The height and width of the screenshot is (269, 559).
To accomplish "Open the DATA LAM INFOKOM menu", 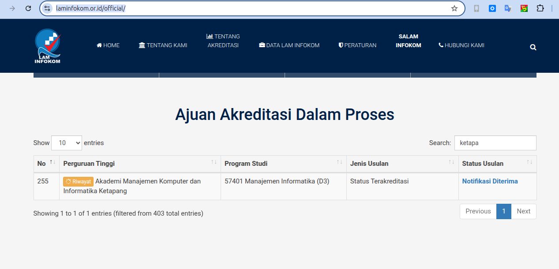I will pyautogui.click(x=289, y=45).
